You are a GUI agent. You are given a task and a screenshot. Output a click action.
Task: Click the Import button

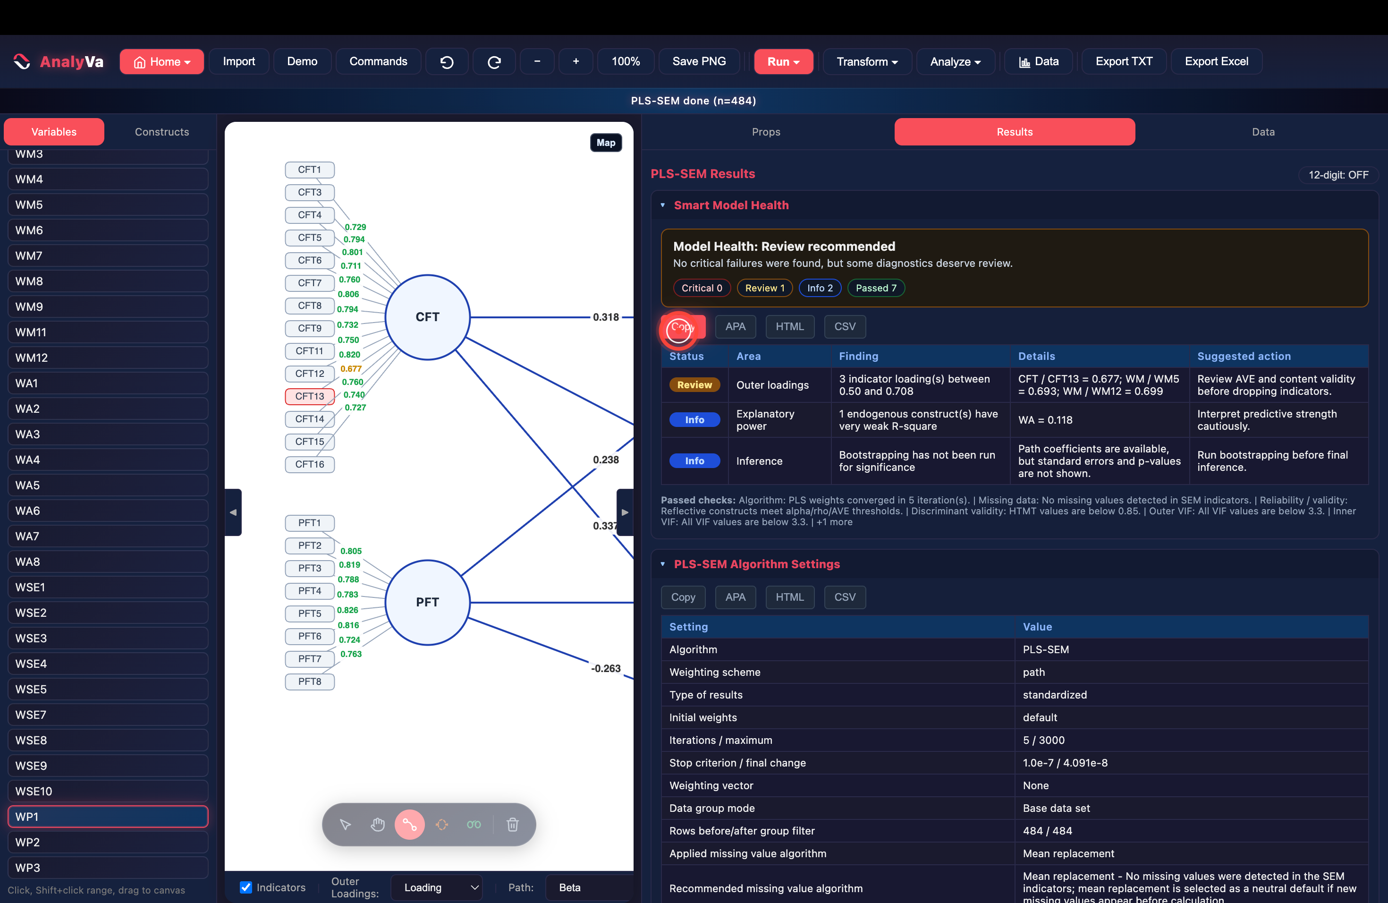pyautogui.click(x=238, y=61)
